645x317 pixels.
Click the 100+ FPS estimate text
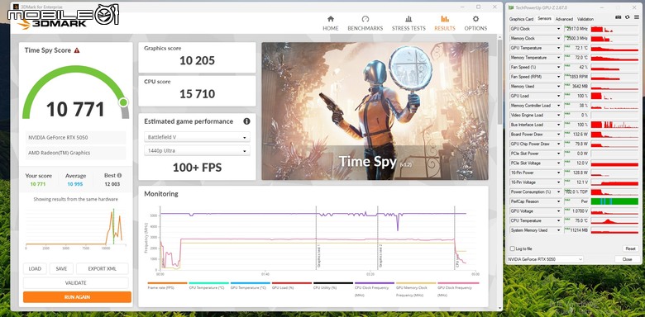pos(197,168)
